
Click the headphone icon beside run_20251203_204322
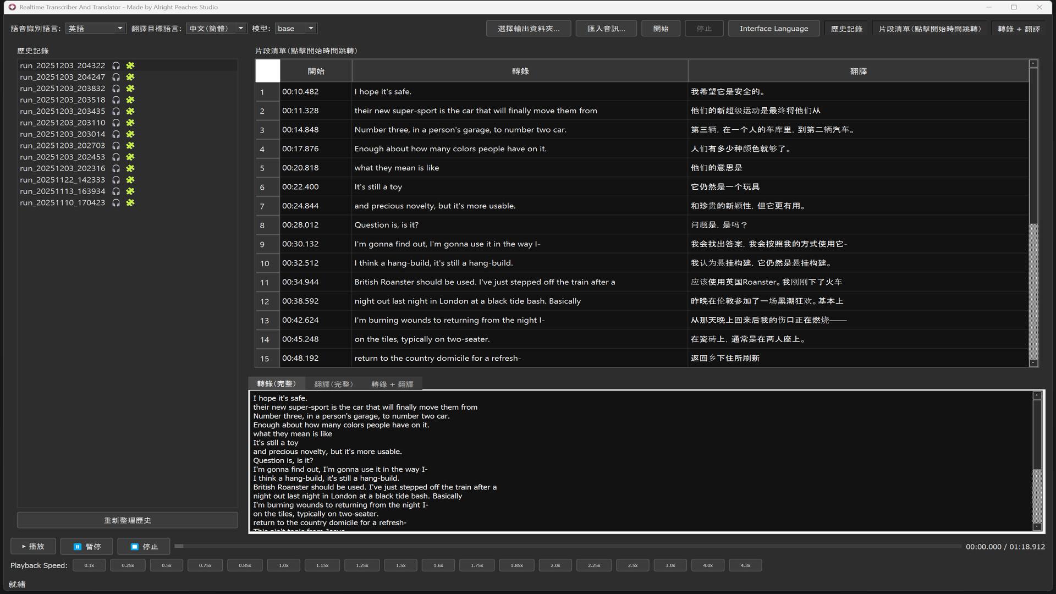pos(116,65)
